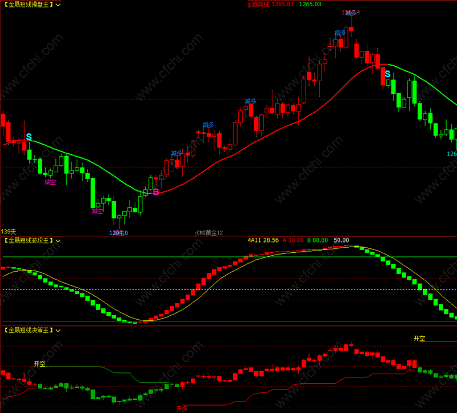Click the 减多 label just under the 1362.4 high
This screenshot has height=413, width=457.
pyautogui.click(x=340, y=33)
